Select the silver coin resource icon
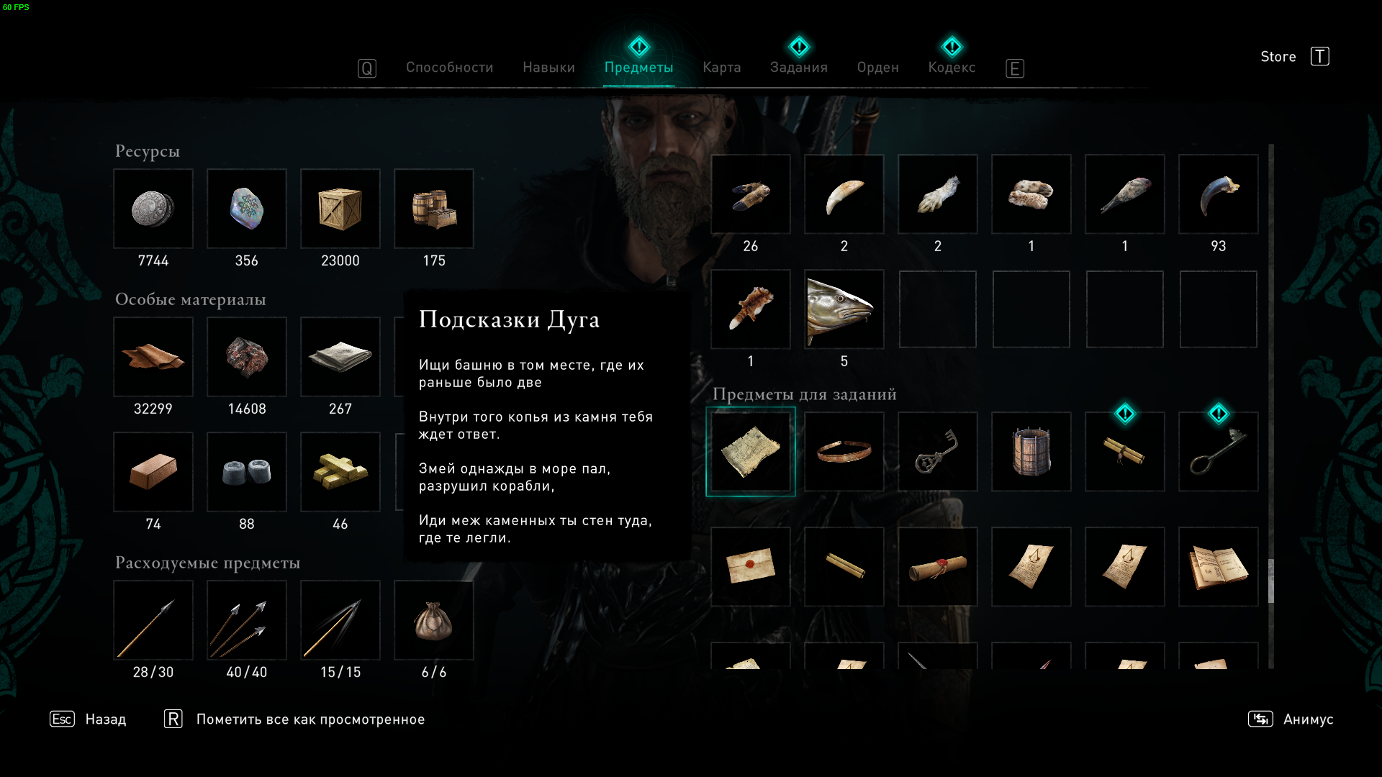 pyautogui.click(x=153, y=209)
